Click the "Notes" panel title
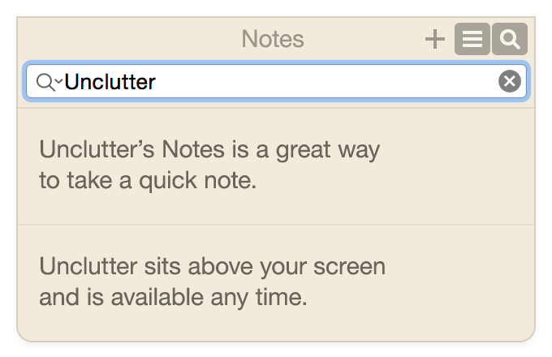 point(273,39)
